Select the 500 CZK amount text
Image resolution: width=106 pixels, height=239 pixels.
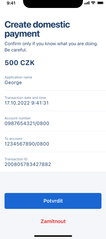20,63
